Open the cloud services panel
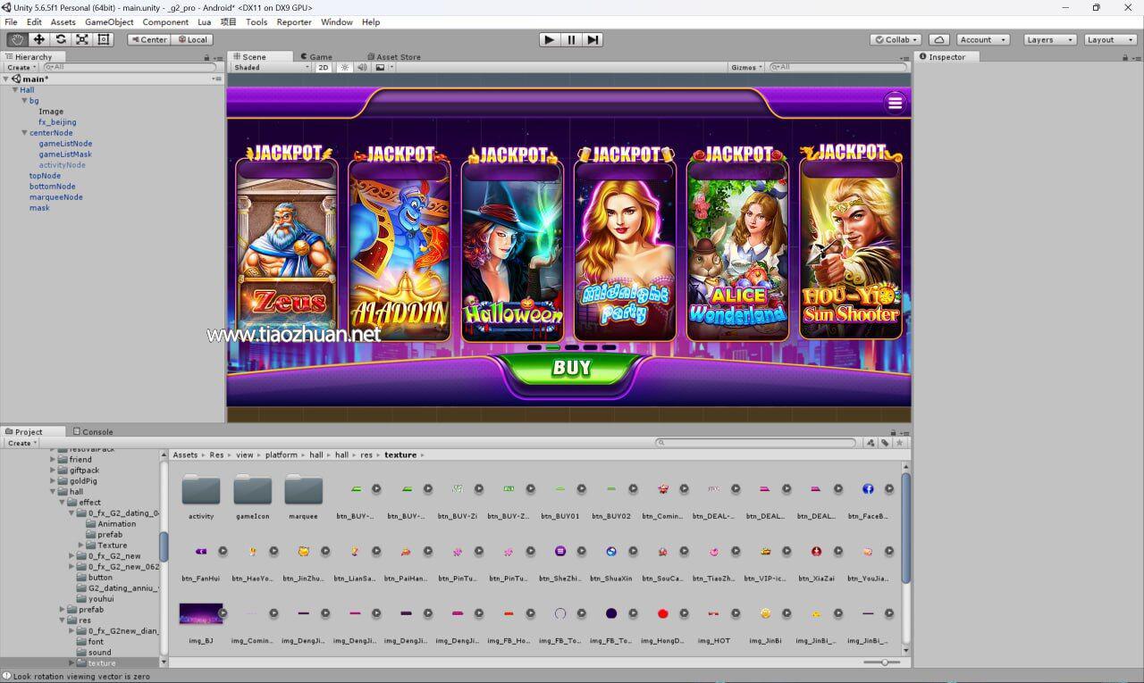Image resolution: width=1144 pixels, height=683 pixels. (938, 39)
